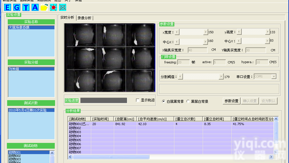Screen dimensions: 289x163
Task: Click the blue E toolbar icon
Action: coord(8,7)
